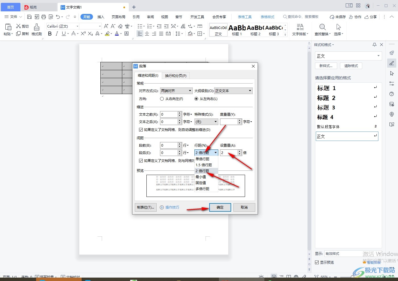Click the Select (选择) cursor icon
398x281 pixels.
pos(338,27)
